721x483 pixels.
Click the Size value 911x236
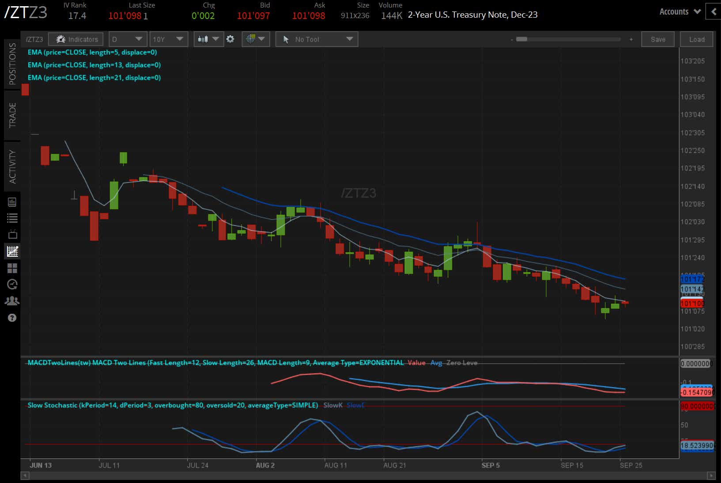(355, 16)
